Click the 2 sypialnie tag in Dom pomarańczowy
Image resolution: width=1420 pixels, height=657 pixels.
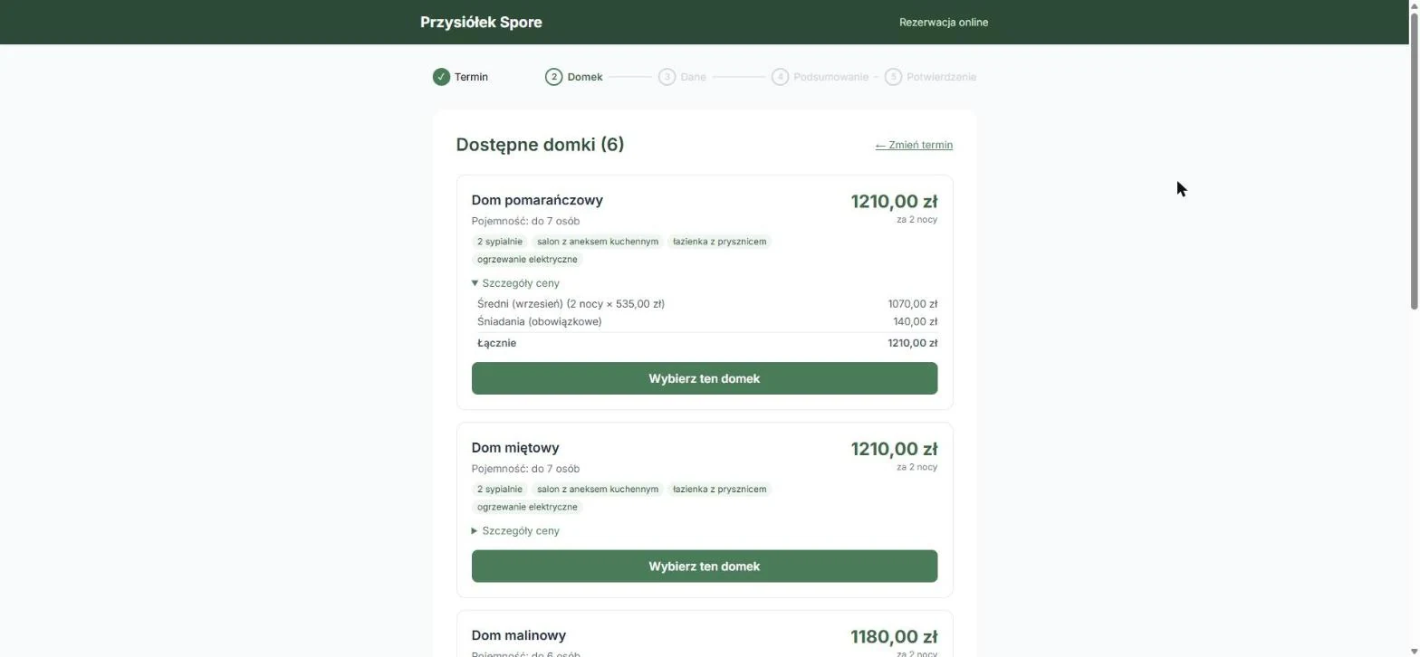tap(500, 242)
